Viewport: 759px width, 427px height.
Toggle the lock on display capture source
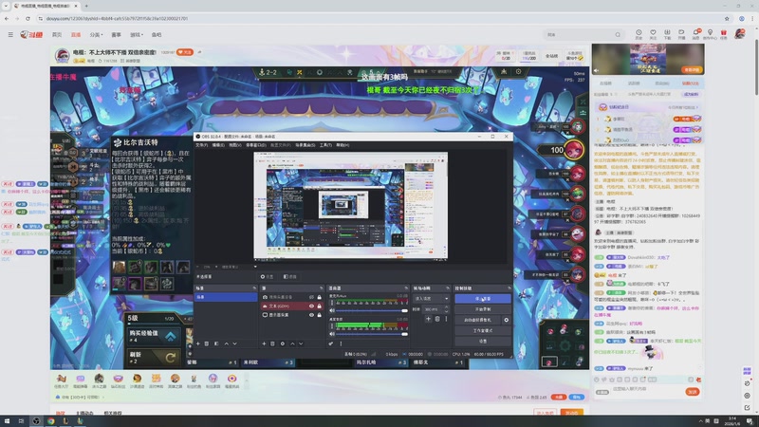tap(319, 315)
